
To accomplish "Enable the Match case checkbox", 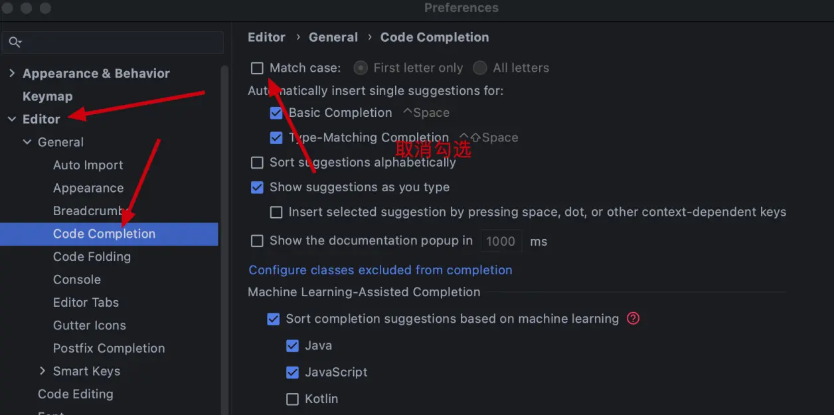I will click(x=257, y=68).
